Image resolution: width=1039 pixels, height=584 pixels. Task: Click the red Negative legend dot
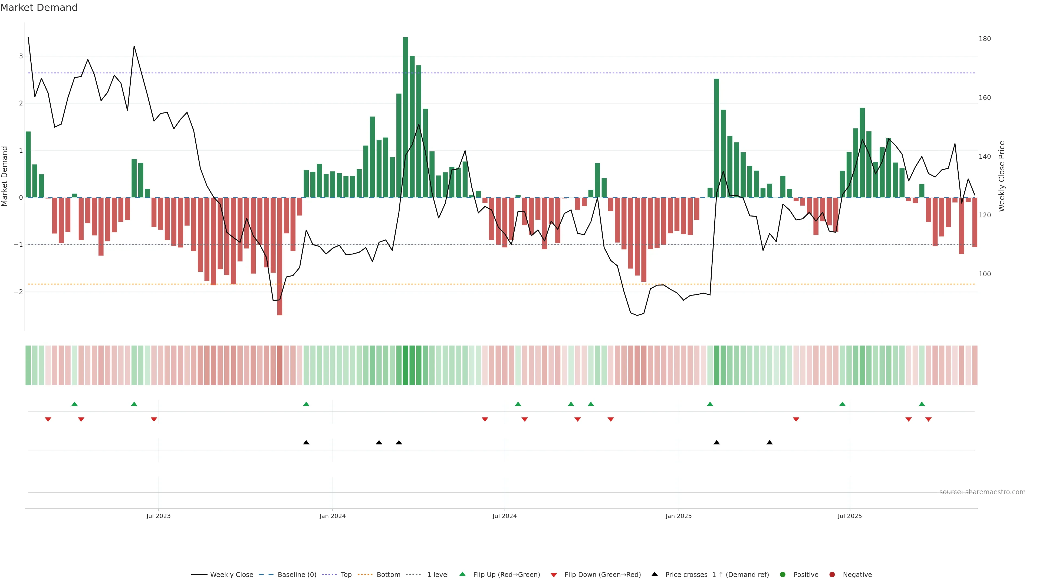pyautogui.click(x=832, y=575)
